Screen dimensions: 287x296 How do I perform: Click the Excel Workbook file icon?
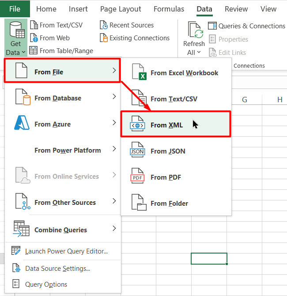coord(139,72)
